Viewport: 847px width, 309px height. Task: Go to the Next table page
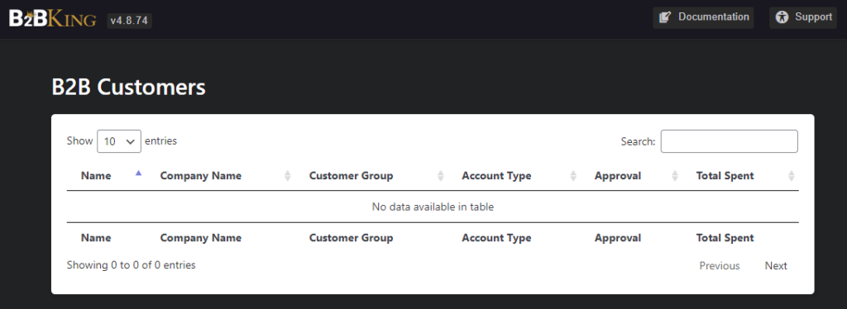click(x=776, y=266)
